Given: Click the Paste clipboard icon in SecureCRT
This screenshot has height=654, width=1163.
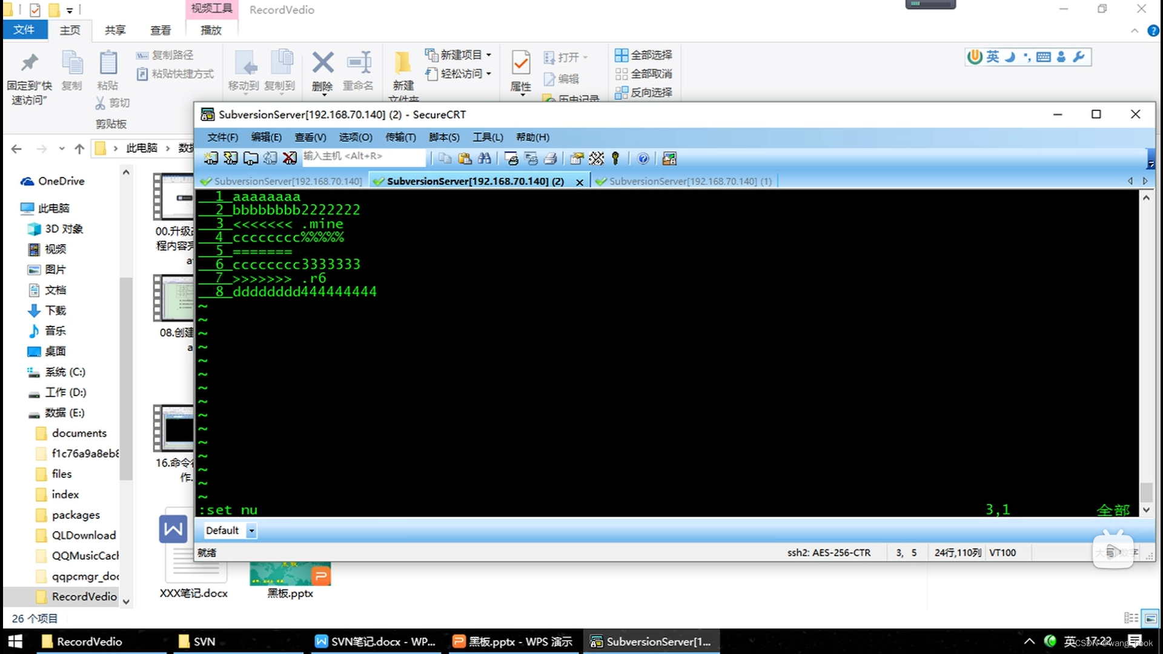Looking at the screenshot, I should point(465,158).
